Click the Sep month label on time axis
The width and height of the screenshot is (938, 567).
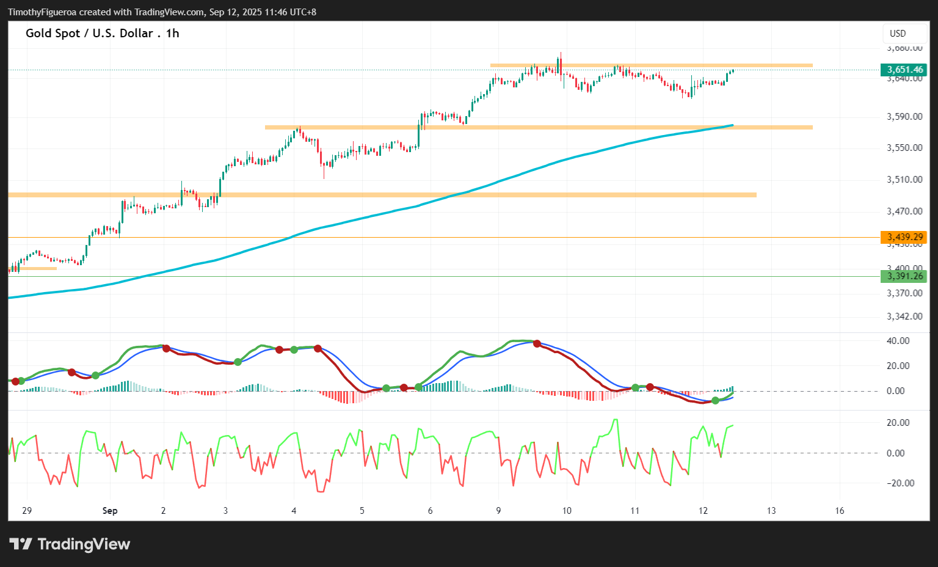[x=110, y=511]
